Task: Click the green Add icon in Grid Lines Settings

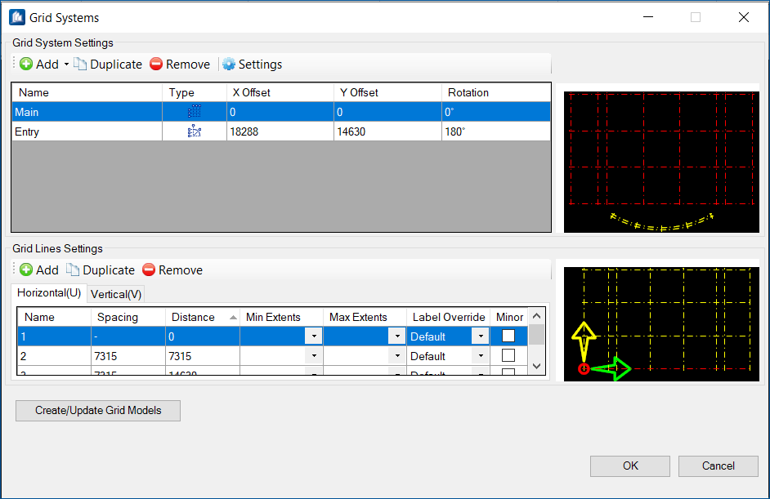Action: [26, 270]
